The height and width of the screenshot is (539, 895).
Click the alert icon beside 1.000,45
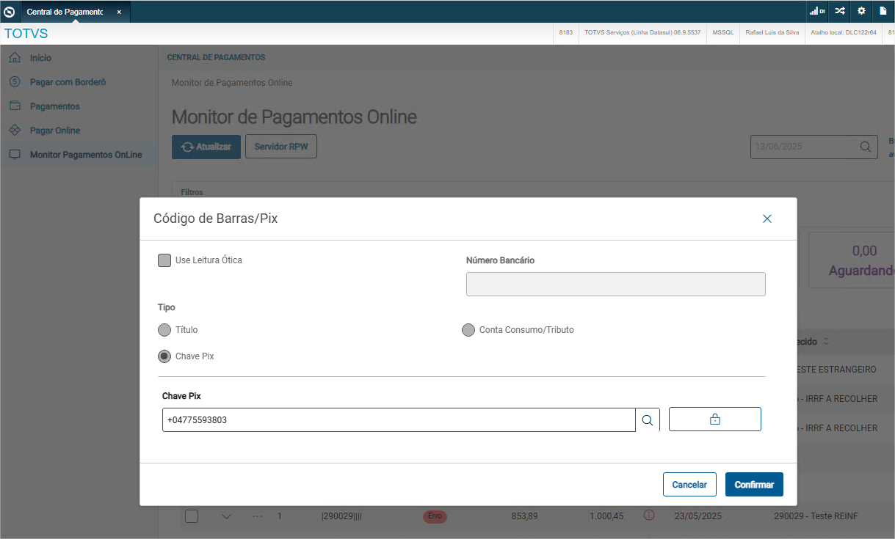pyautogui.click(x=648, y=516)
